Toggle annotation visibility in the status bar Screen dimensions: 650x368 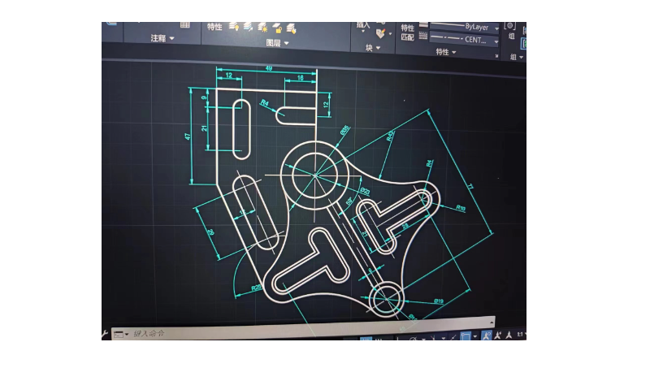(x=486, y=336)
